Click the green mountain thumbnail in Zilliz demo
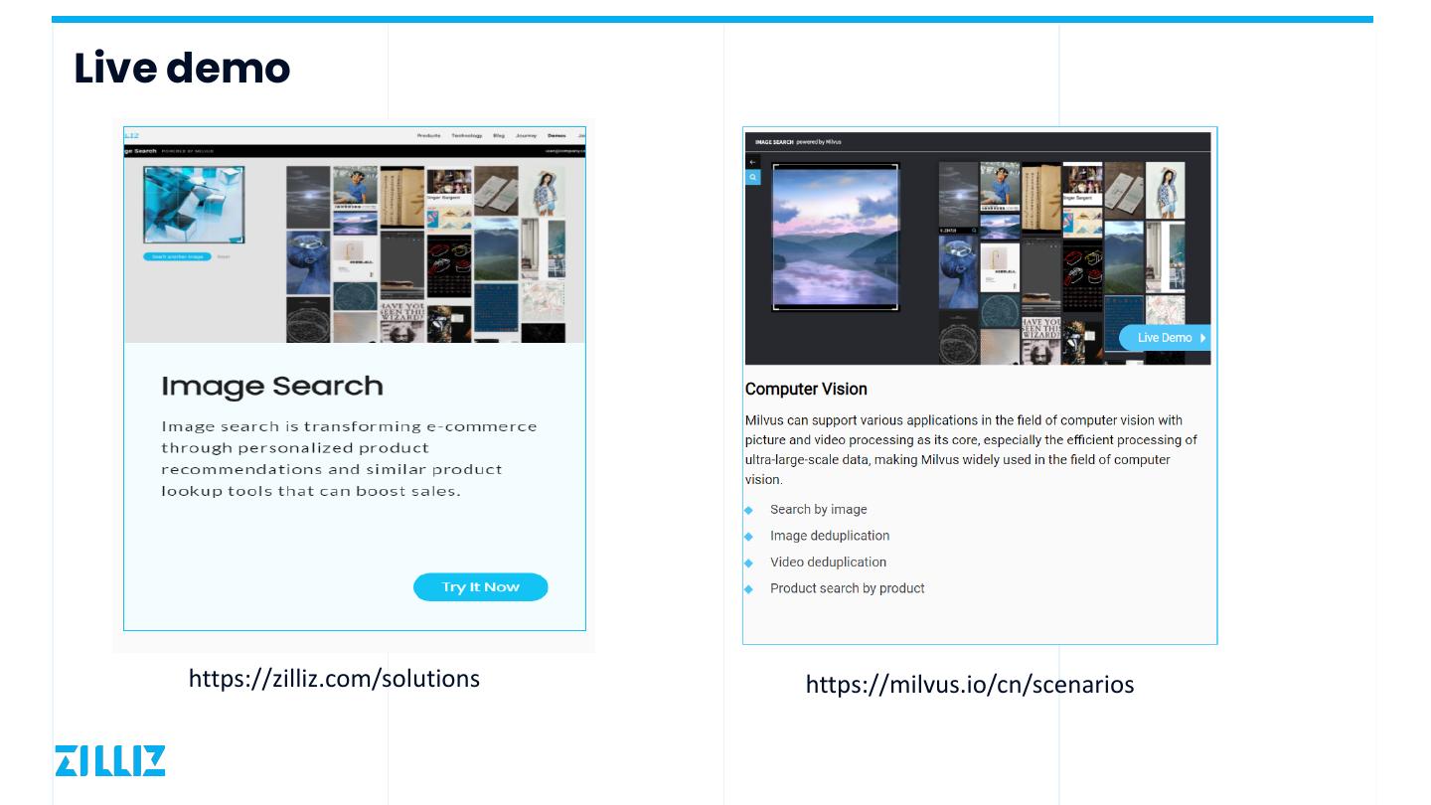 point(496,248)
